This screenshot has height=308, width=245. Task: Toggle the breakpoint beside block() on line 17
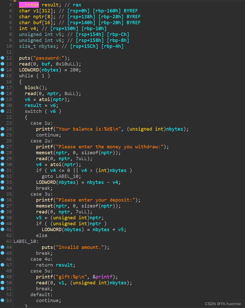(2, 87)
